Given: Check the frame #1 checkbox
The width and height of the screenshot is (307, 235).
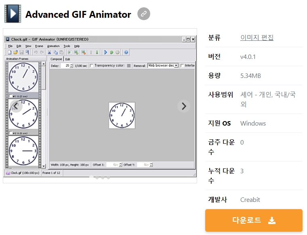Looking at the screenshot, I should tap(11, 96).
